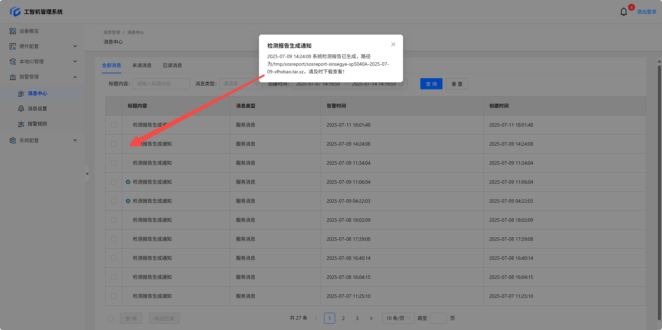
Task: Click the 本地IO管理 sidebar icon
Action: point(13,62)
